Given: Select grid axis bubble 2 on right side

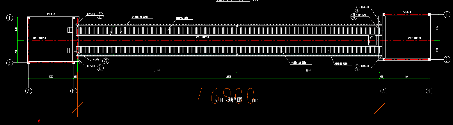Looking at the screenshot, I should (447, 60).
